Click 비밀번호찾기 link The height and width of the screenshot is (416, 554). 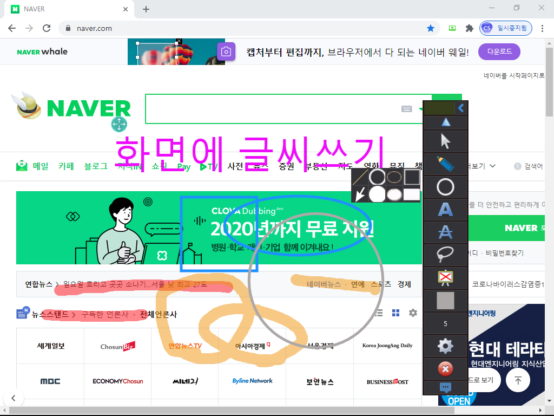(505, 253)
